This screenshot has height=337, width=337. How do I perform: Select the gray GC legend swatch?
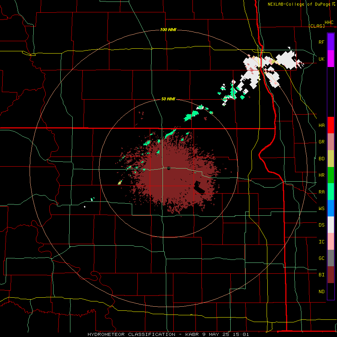click(x=331, y=258)
